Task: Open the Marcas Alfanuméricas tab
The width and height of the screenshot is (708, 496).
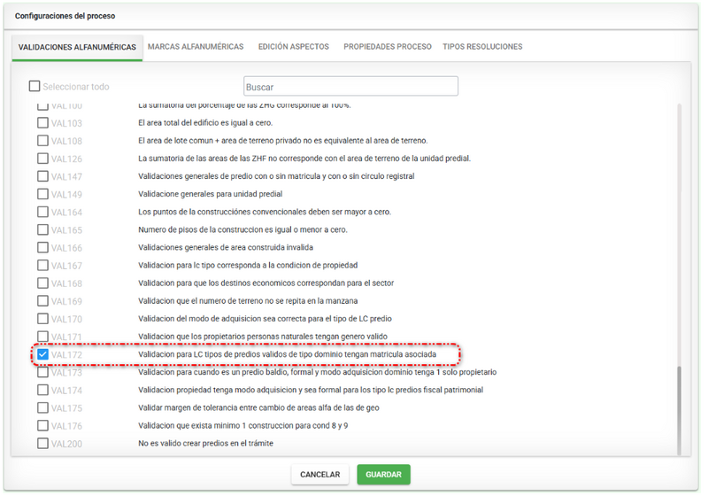Action: [196, 47]
